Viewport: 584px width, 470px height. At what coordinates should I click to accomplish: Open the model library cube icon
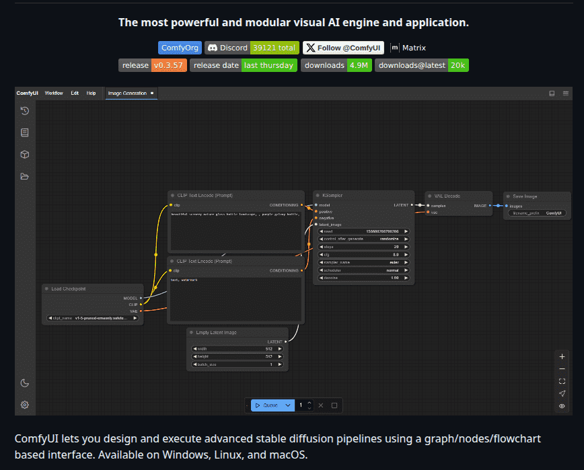[x=25, y=155]
